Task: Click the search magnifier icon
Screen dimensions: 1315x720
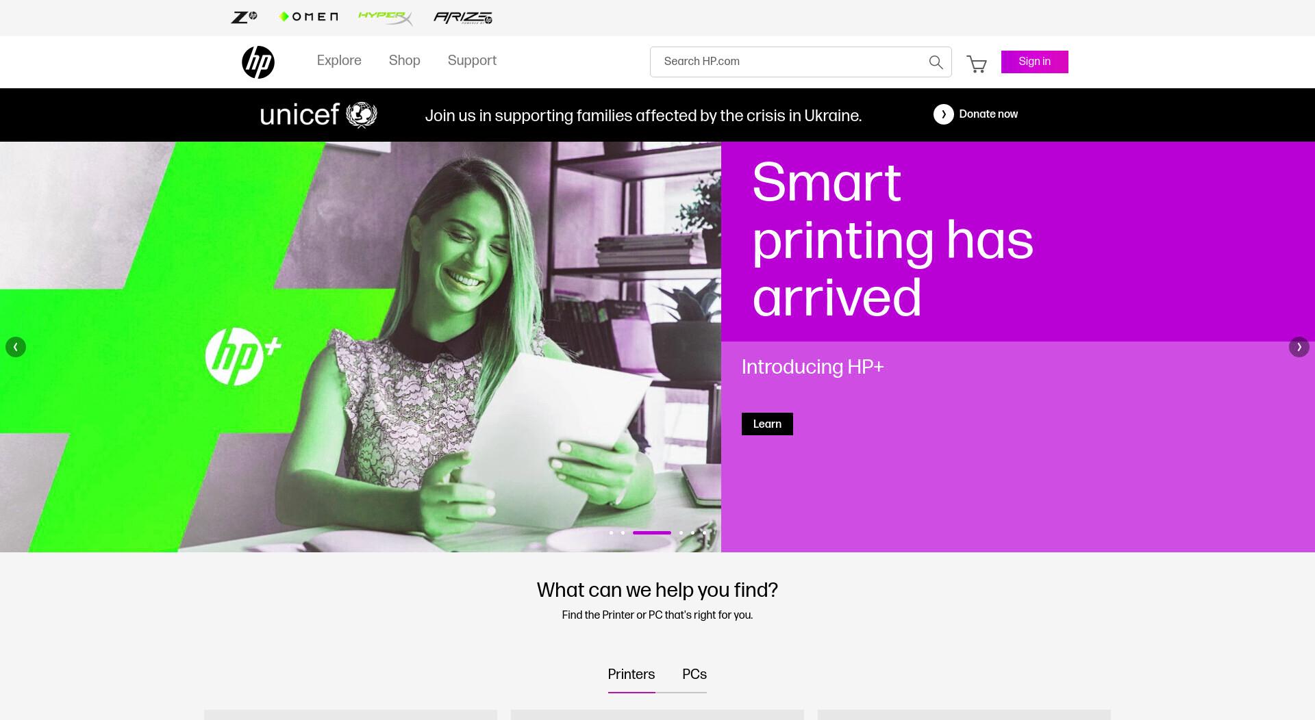Action: [x=936, y=62]
